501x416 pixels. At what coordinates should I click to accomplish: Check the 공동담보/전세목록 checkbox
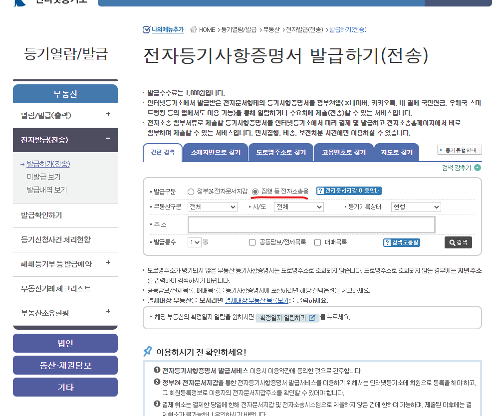252,242
